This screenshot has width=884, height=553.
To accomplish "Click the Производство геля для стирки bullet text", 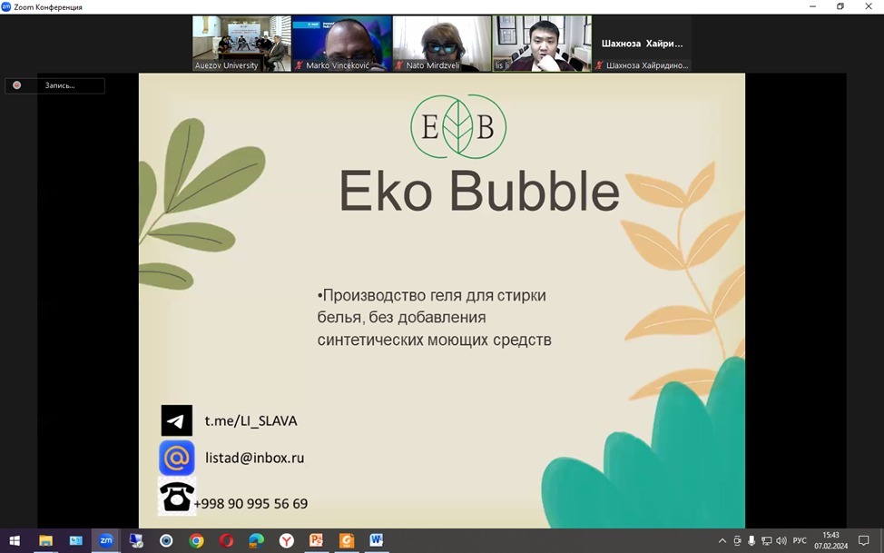I will pos(434,318).
